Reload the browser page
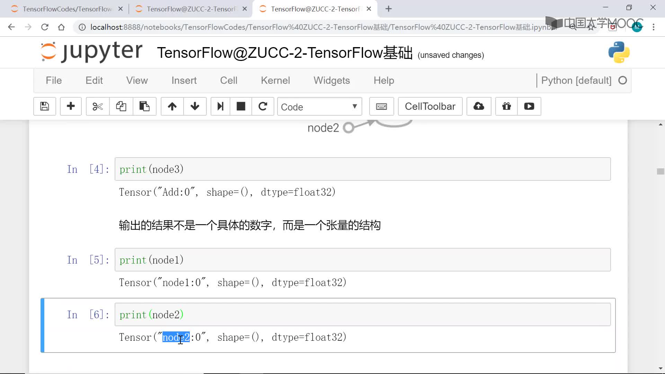 (45, 27)
